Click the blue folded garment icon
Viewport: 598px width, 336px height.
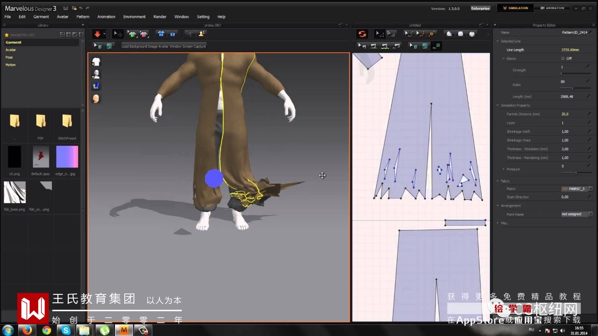click(172, 34)
